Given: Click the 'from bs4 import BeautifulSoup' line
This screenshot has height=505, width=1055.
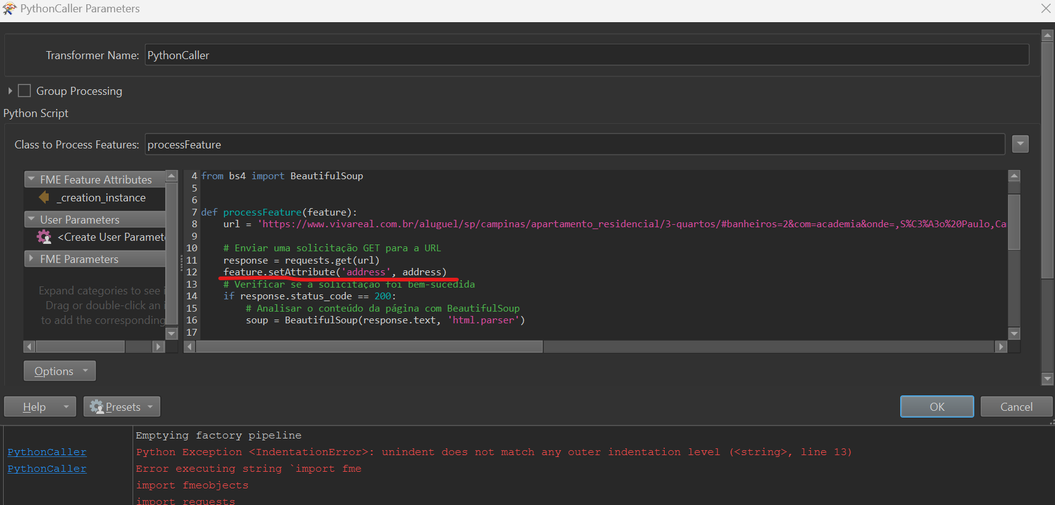Looking at the screenshot, I should [x=282, y=176].
